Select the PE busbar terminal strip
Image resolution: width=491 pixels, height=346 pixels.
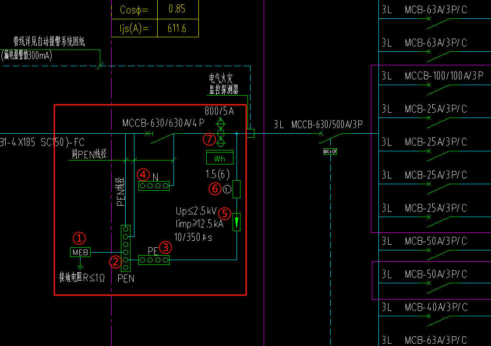(154, 260)
